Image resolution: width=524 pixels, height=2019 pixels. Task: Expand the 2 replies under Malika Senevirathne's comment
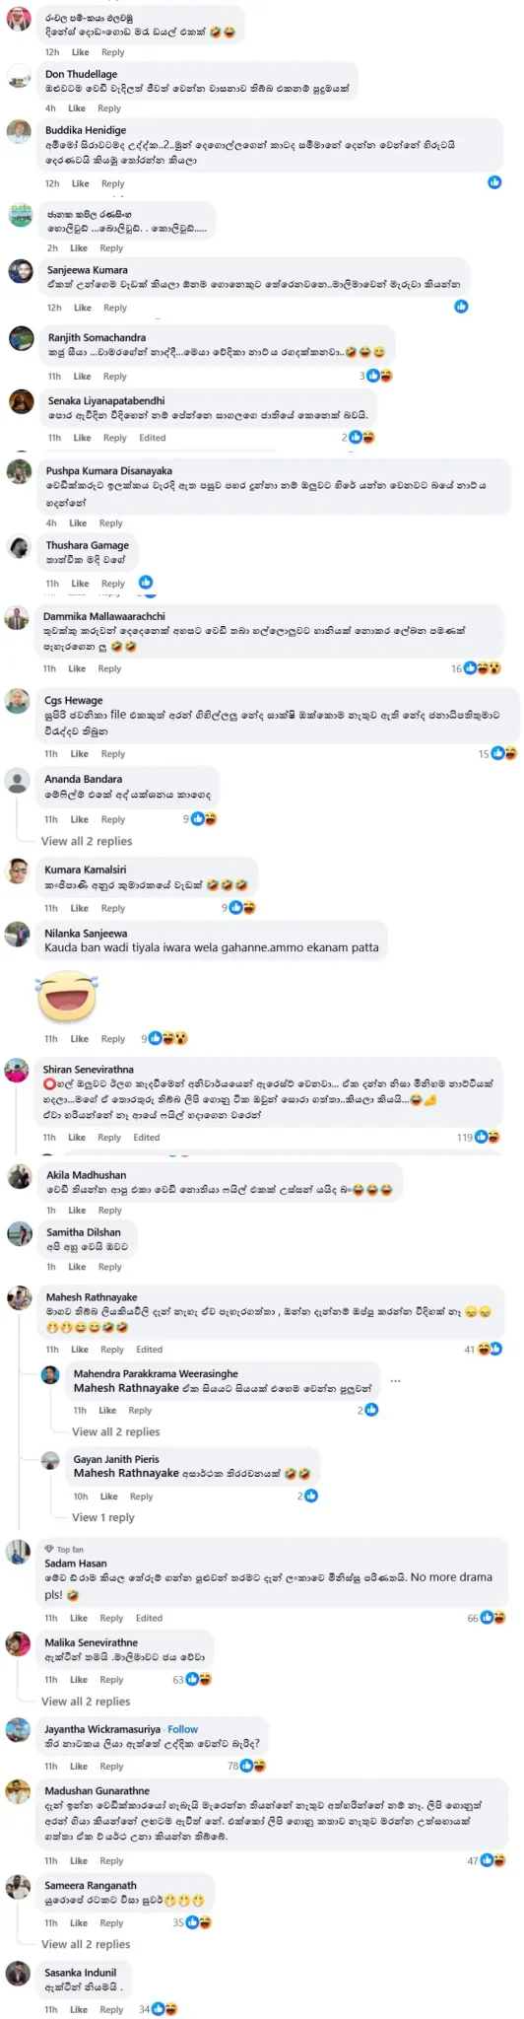coord(87,1701)
